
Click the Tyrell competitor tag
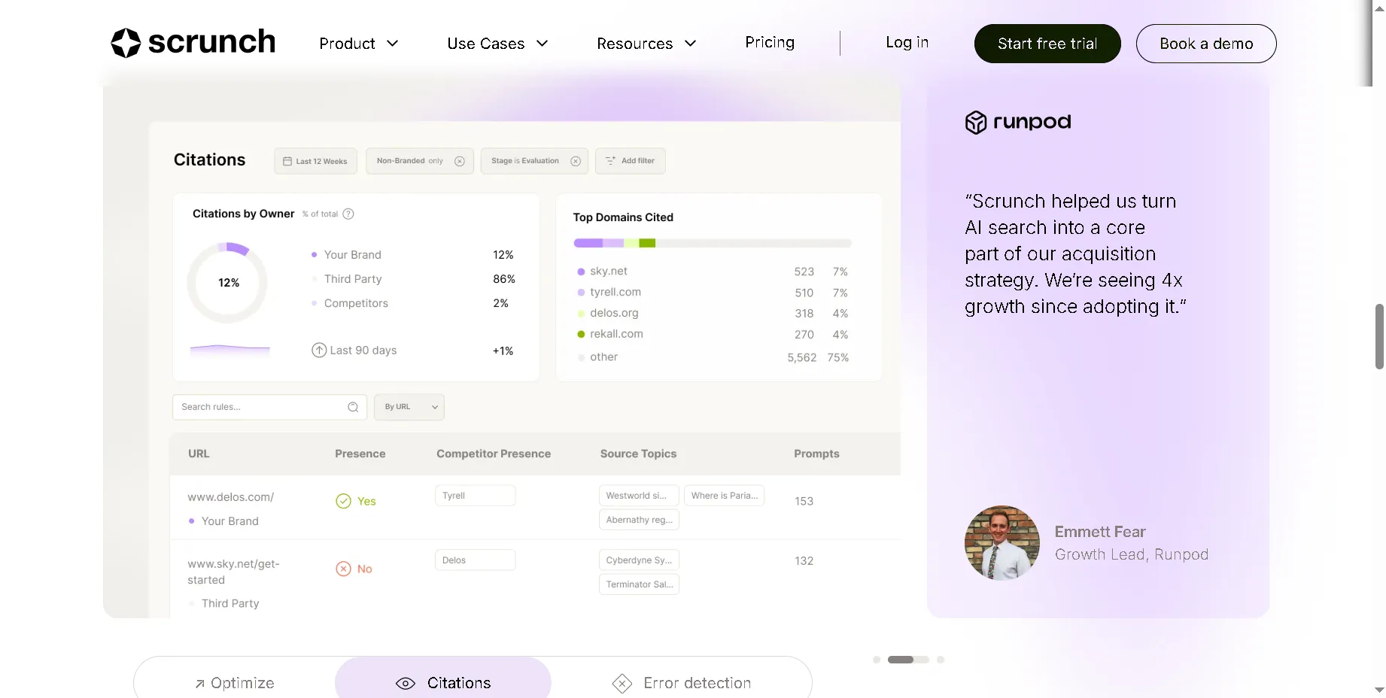475,496
